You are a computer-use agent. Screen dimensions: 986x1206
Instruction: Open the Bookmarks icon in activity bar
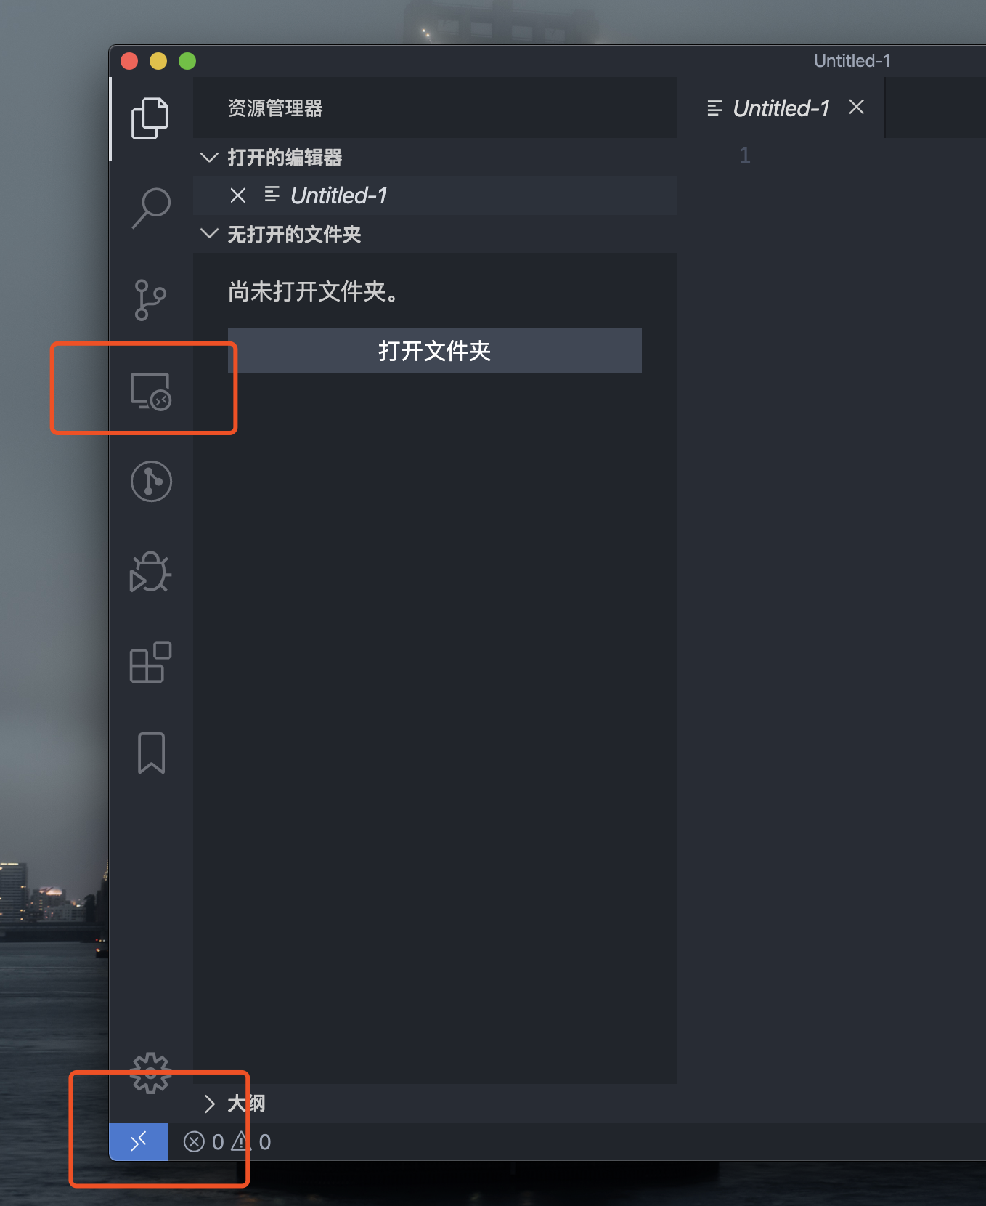pos(151,753)
